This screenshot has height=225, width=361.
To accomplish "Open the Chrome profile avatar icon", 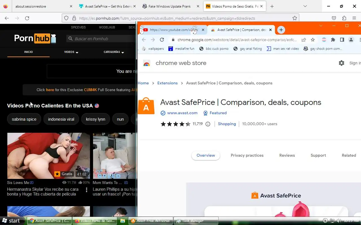I will (351, 40).
